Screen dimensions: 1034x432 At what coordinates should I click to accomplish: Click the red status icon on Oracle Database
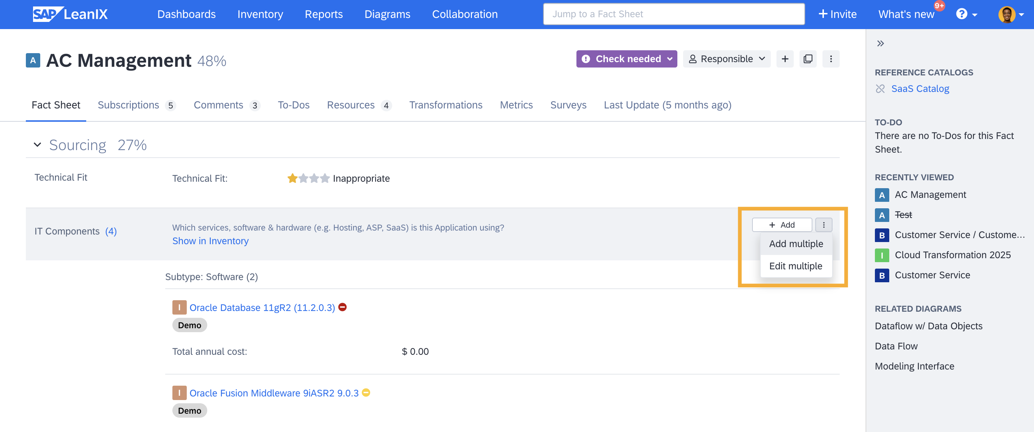pos(342,307)
